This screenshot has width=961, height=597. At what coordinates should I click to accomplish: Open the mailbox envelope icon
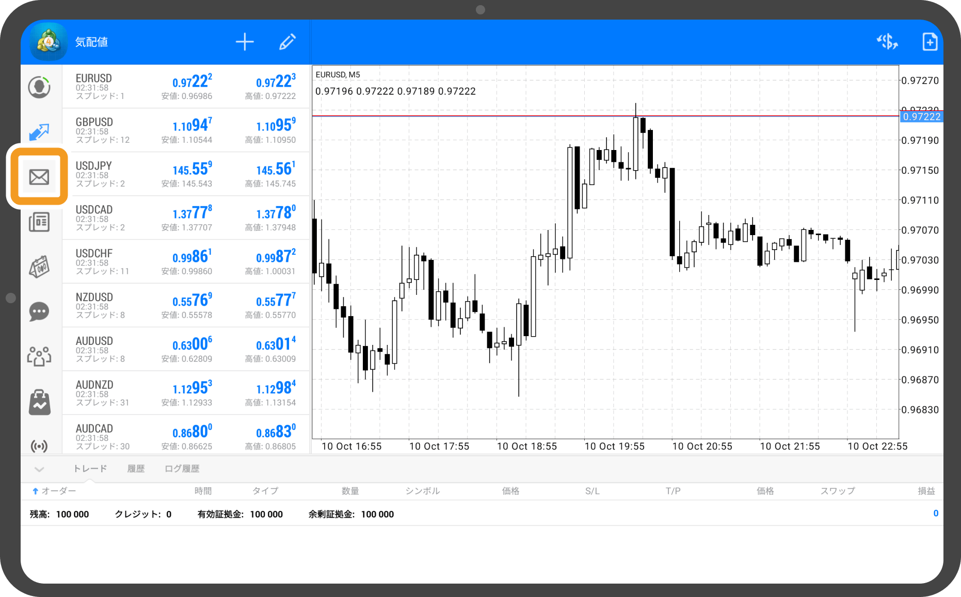(39, 177)
